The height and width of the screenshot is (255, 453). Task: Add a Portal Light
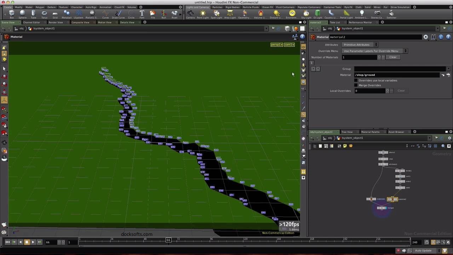point(346,14)
